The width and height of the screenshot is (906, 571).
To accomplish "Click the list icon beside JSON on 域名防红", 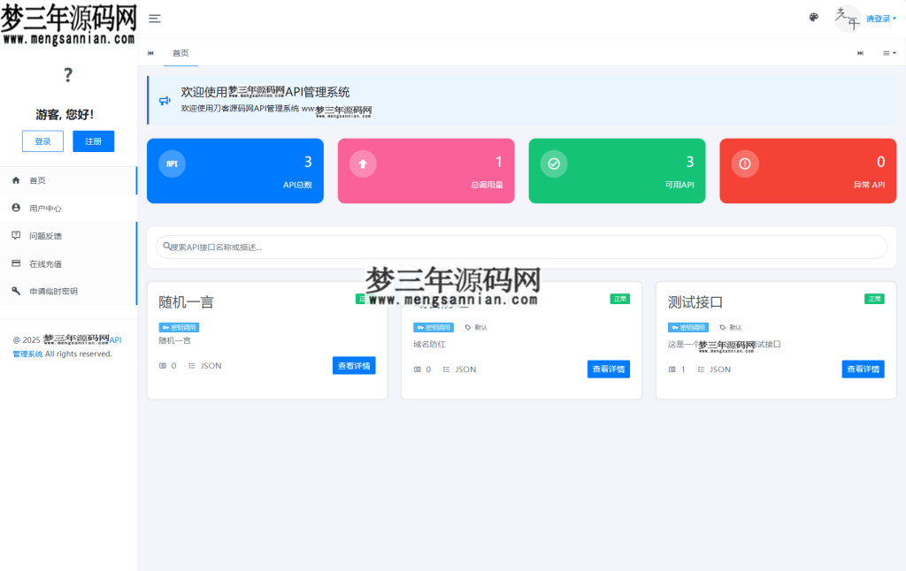I will coord(447,369).
